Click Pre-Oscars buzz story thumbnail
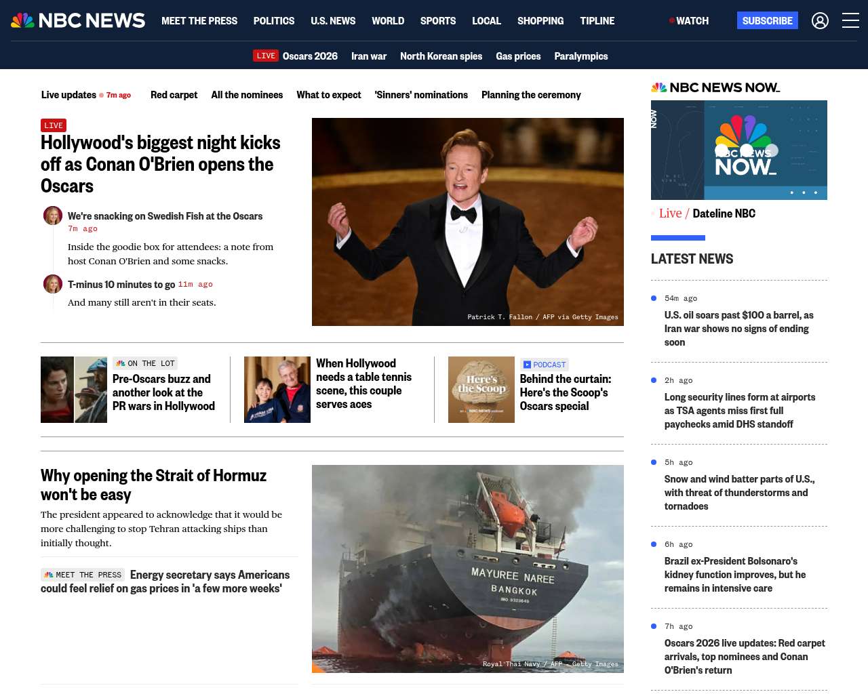Screen dimensions: 868x694 tap(74, 390)
